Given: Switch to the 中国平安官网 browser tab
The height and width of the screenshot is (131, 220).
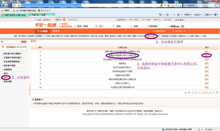Looking at the screenshot, I should (x=14, y=15).
